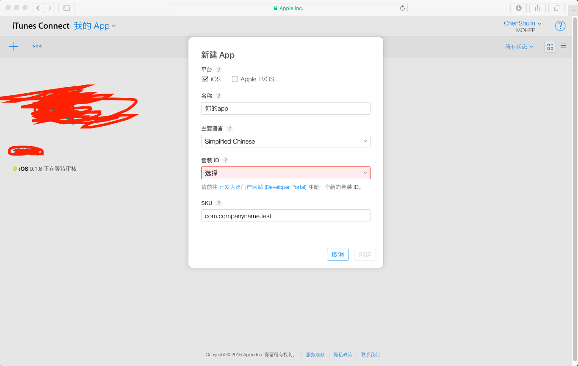Click the iTunes Connect title

(x=41, y=26)
